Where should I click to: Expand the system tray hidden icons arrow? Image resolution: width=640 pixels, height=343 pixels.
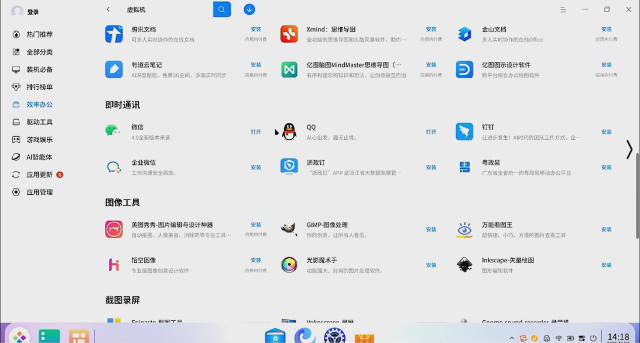(512, 338)
